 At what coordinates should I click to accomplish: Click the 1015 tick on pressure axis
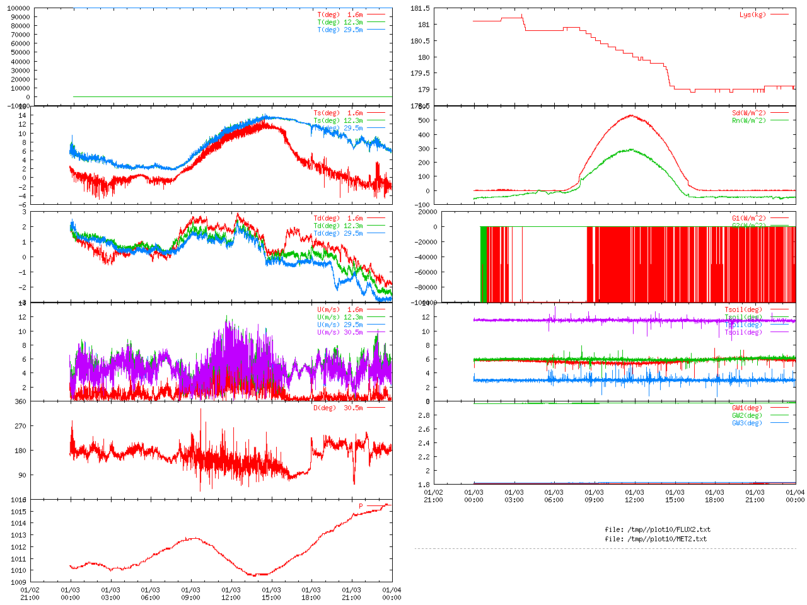(x=18, y=512)
